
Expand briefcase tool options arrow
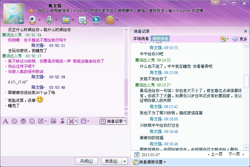pos(88,121)
